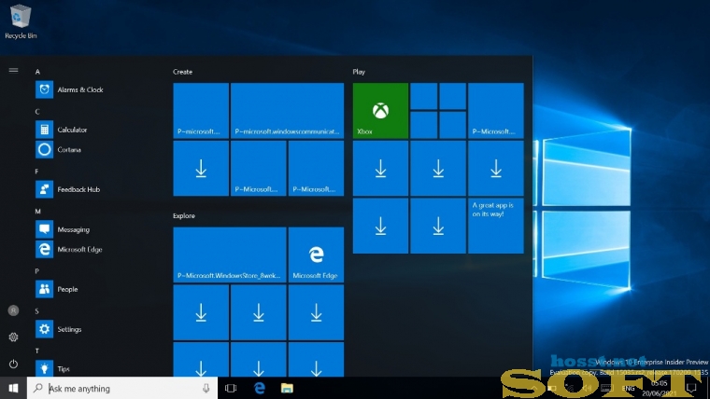
Task: Launch Edge from the taskbar
Action: (260, 388)
